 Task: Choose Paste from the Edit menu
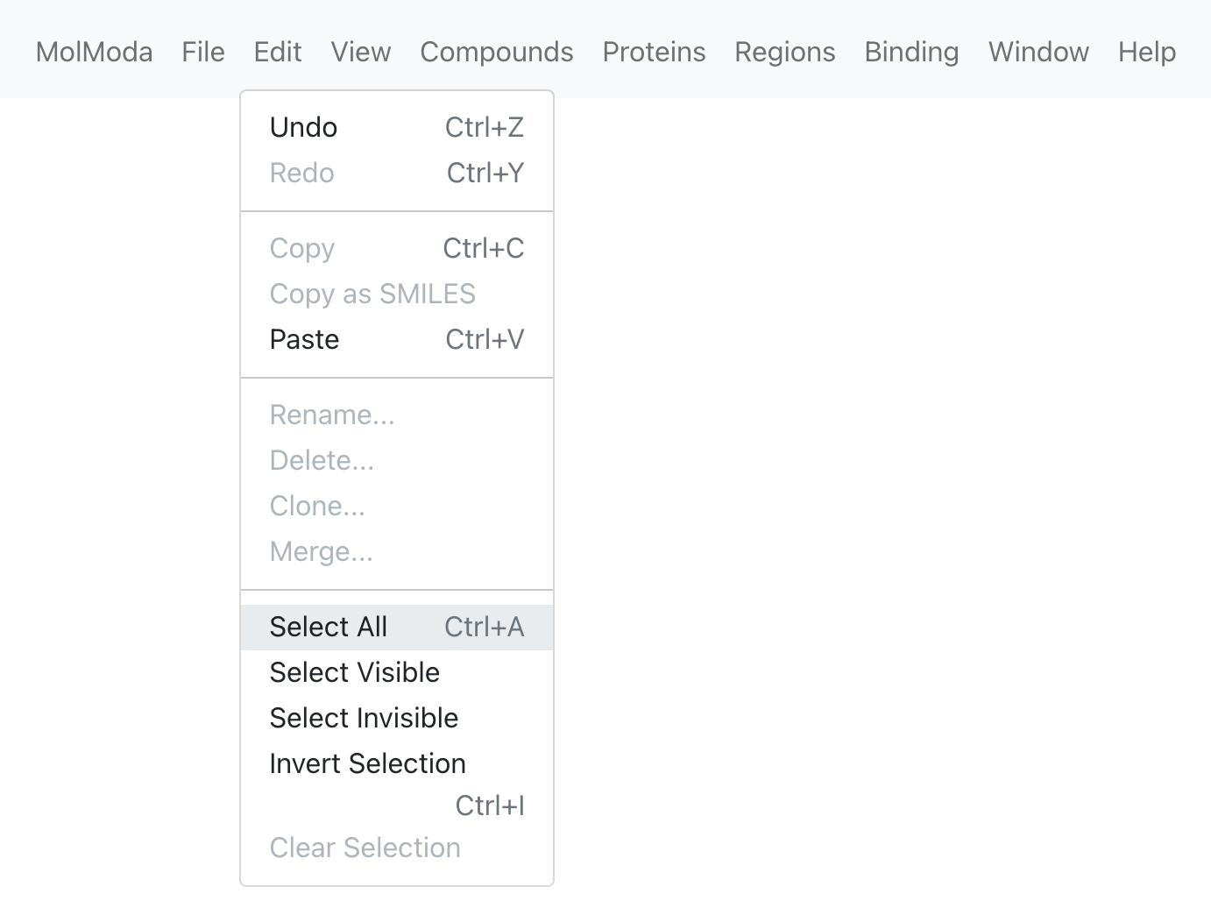[397, 340]
